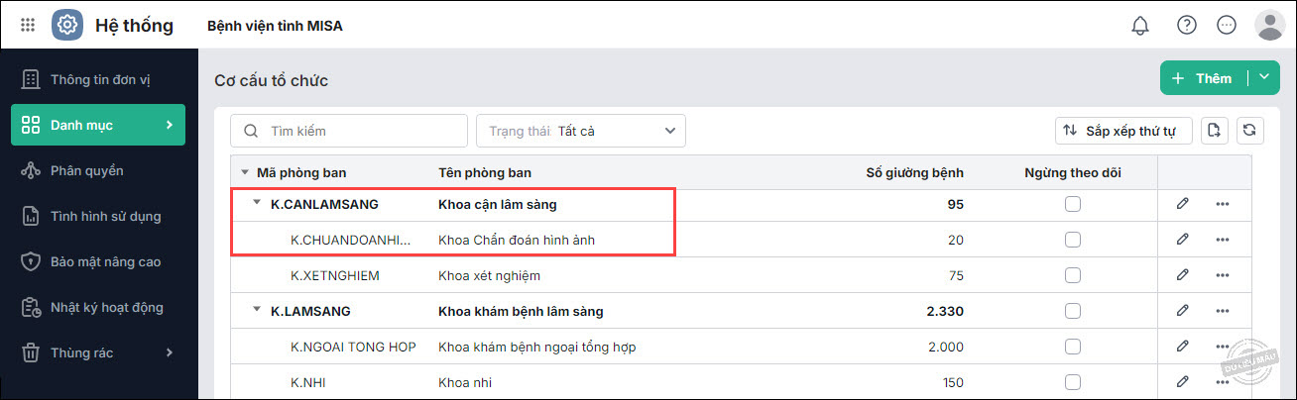The width and height of the screenshot is (1297, 400).
Task: Open more options for Khoa xét nghiệm
Action: pos(1222,275)
